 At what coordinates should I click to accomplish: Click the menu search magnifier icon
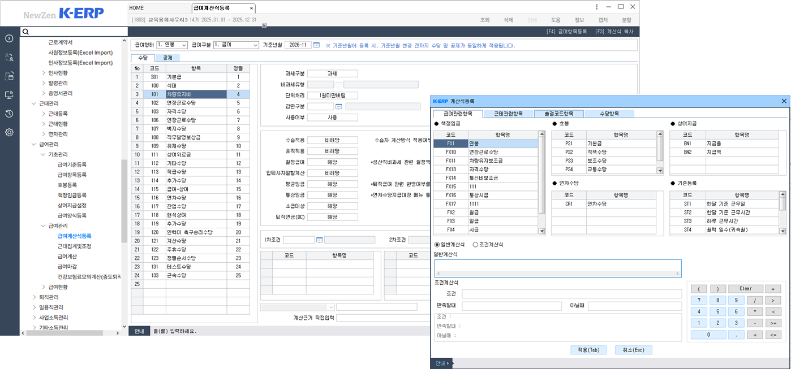click(x=25, y=32)
